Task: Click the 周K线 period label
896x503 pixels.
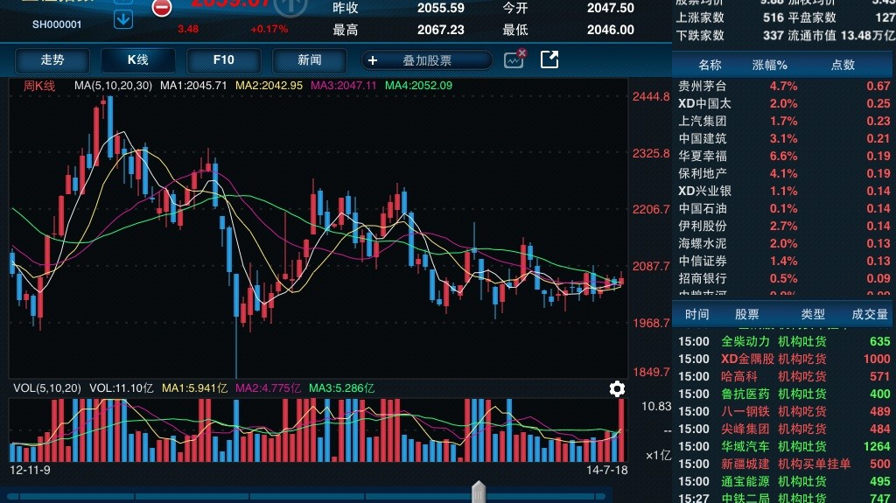Action: click(39, 86)
